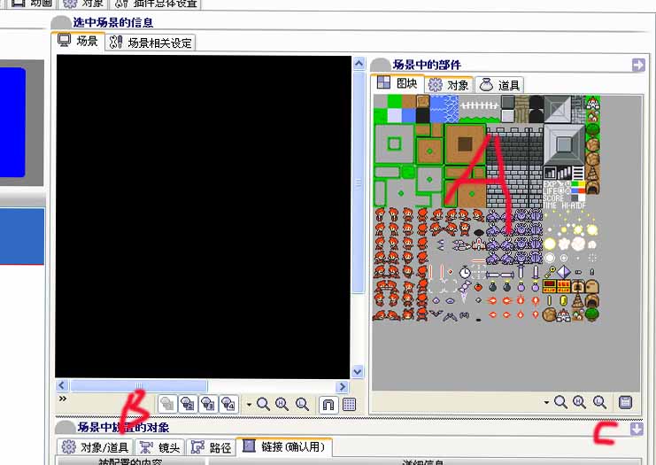Viewport: 656px width, 465px height.
Task: Toggle the magnet snap button
Action: tap(328, 404)
